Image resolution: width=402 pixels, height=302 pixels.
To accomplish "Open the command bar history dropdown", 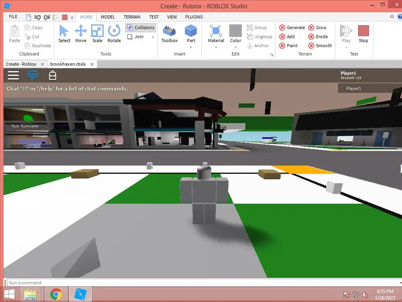I will (x=400, y=283).
